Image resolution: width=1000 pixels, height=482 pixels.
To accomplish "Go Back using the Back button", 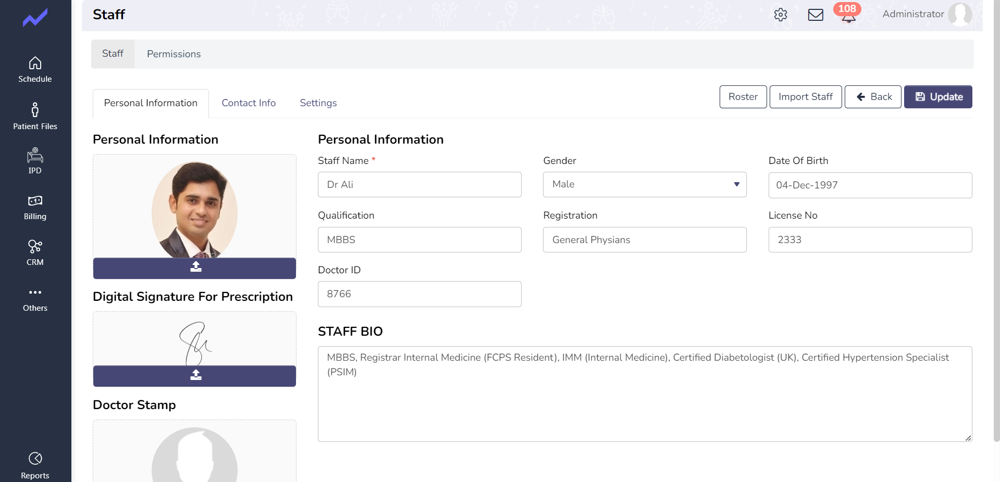I will [x=873, y=97].
